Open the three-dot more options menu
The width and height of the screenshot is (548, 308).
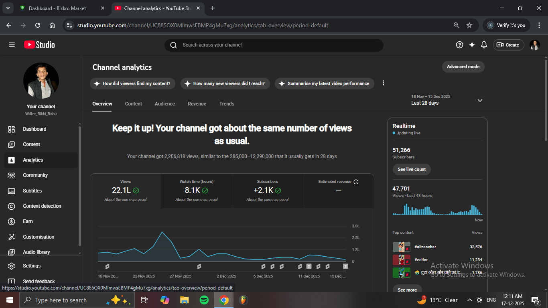(383, 83)
